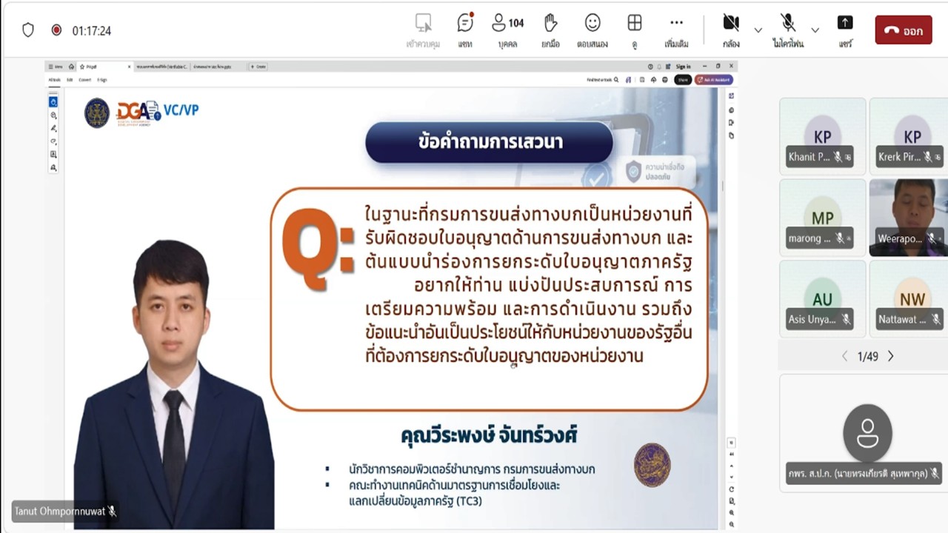The image size is (948, 533).
Task: Raise hand with the ยกมือ button
Action: pyautogui.click(x=550, y=30)
